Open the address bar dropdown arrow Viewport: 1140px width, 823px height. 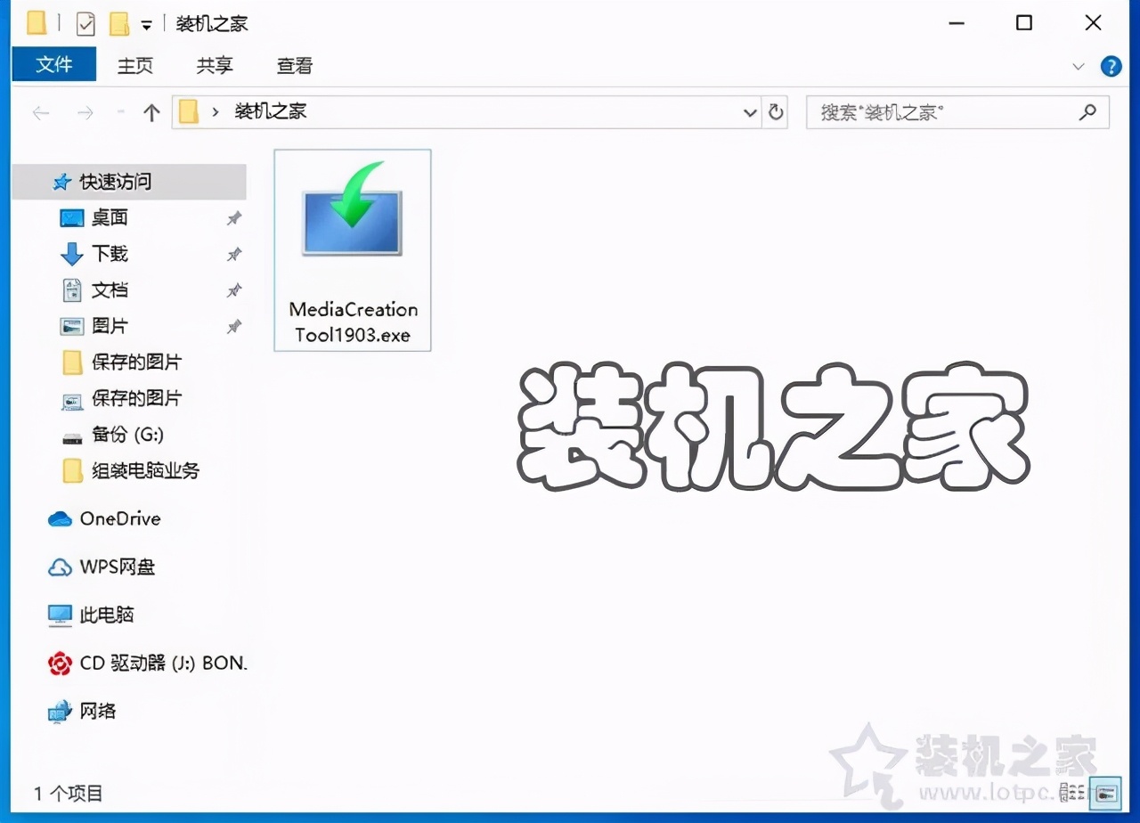(750, 112)
